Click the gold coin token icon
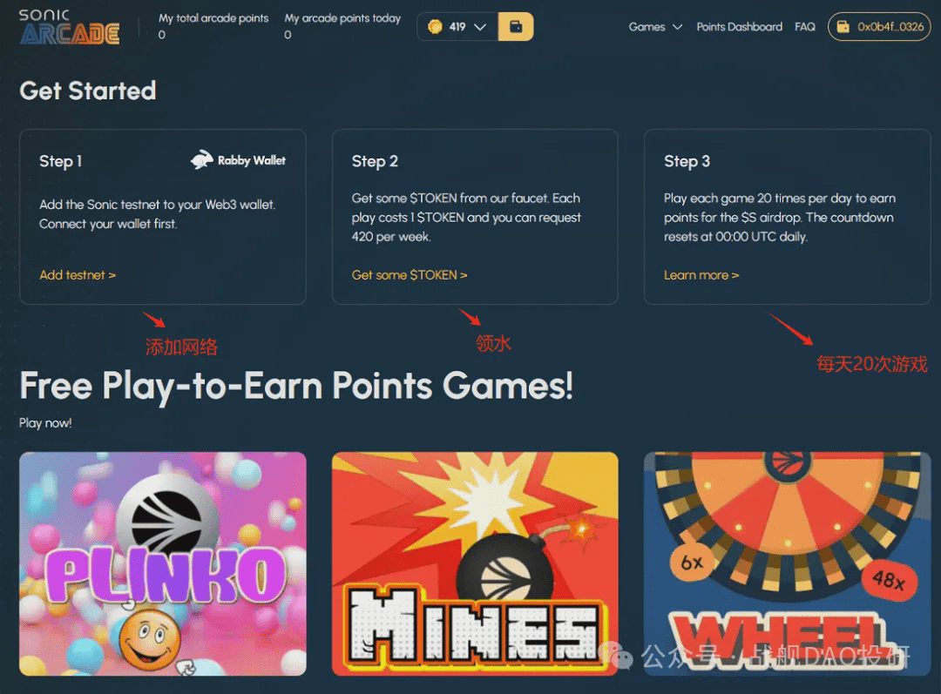This screenshot has height=694, width=941. coord(435,26)
